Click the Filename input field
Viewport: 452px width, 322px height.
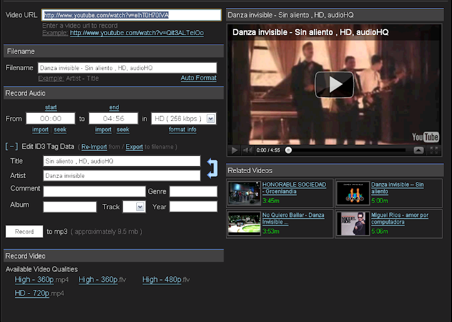tap(127, 68)
